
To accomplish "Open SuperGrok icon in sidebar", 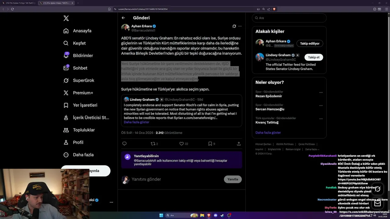I will 66,80.
